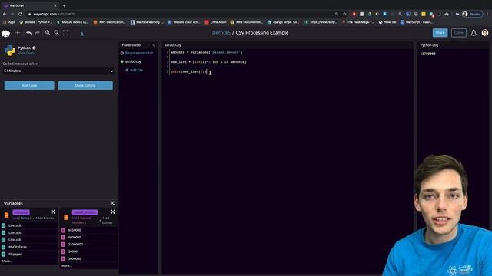The height and width of the screenshot is (276, 492).
Task: Click the orange file icon of raised_amount variable
Action: point(66,217)
